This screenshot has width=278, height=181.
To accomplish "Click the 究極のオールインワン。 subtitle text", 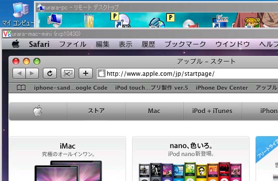I will (x=68, y=154).
